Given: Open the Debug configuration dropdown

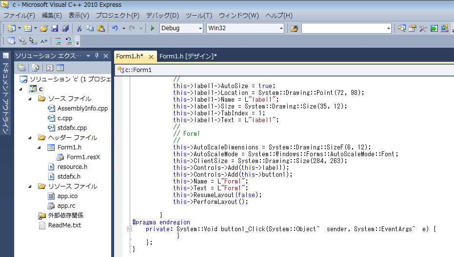Looking at the screenshot, I should tap(200, 28).
